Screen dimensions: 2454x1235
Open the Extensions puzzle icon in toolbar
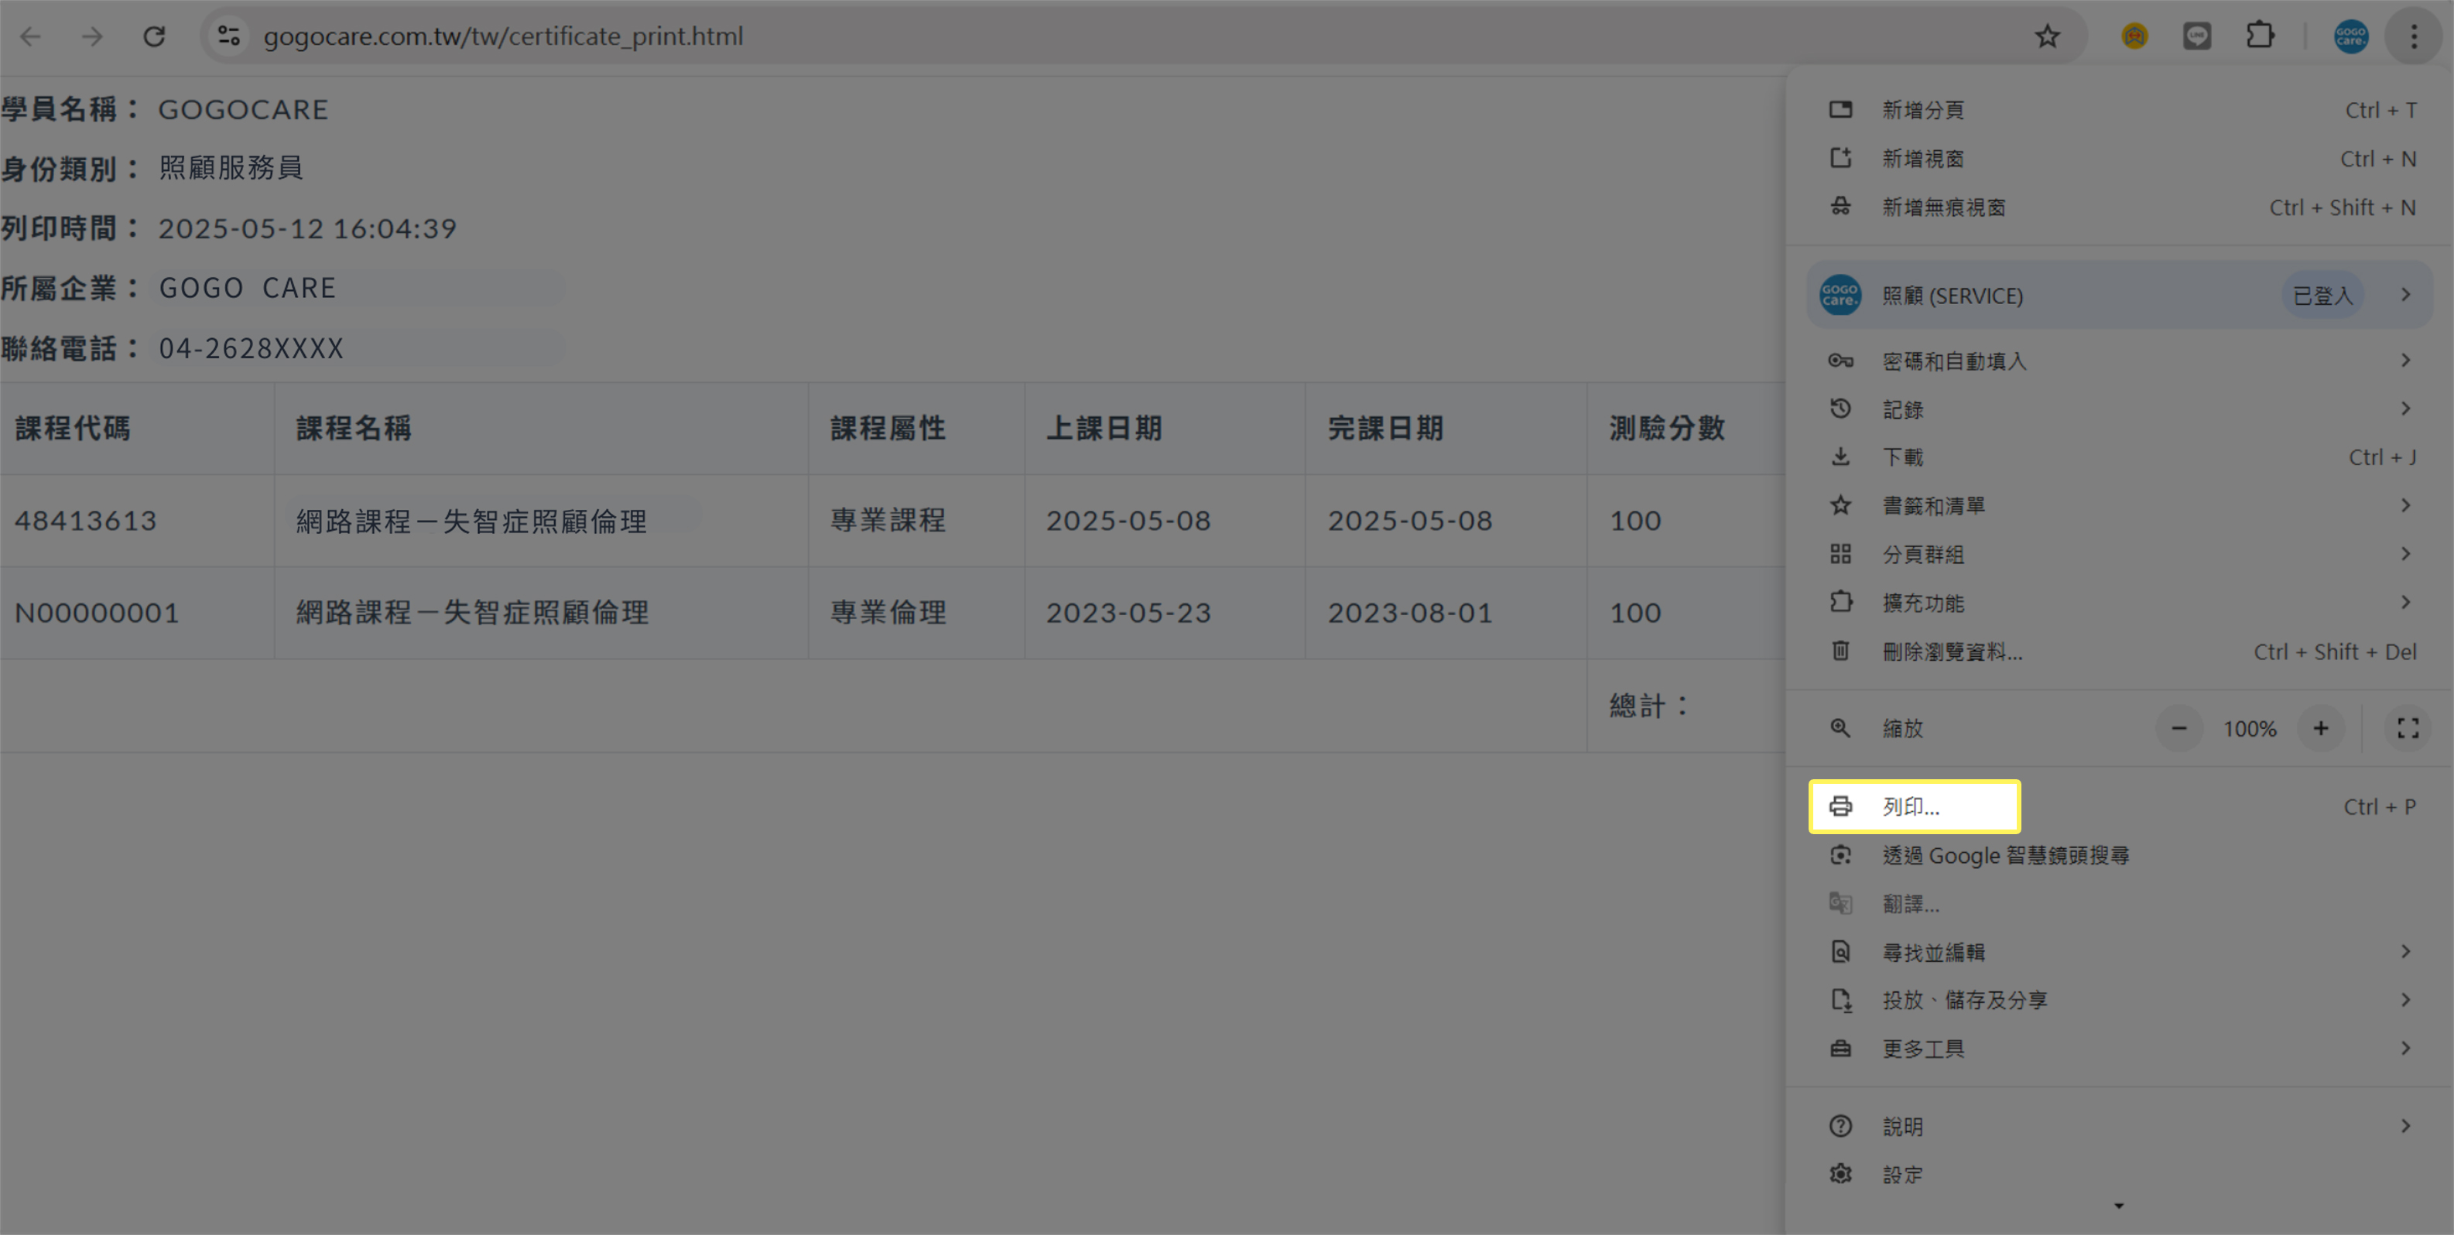2260,36
